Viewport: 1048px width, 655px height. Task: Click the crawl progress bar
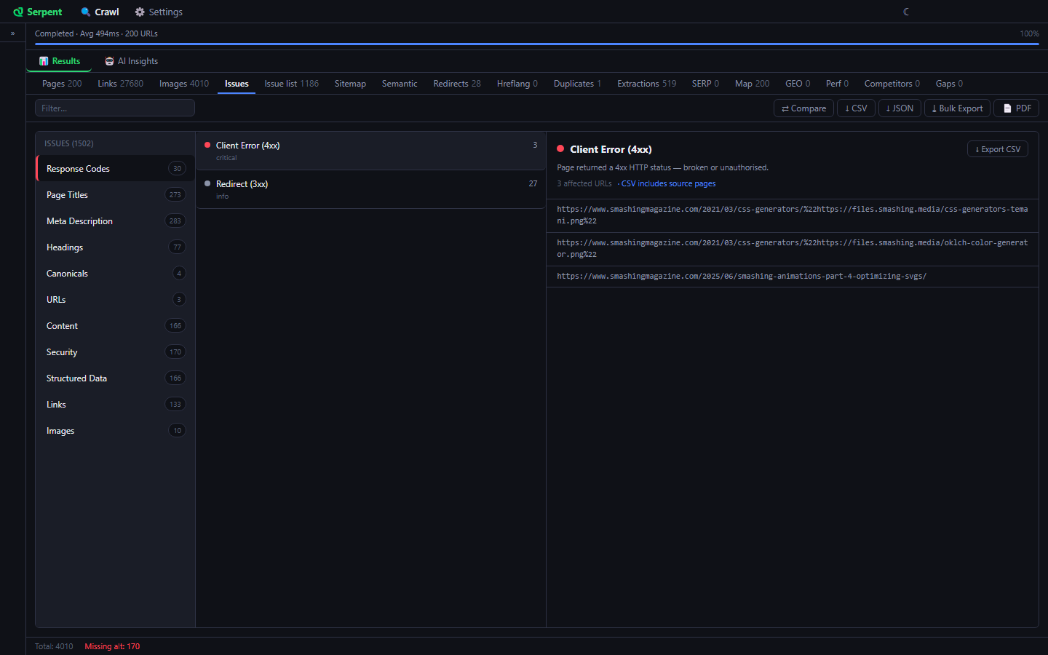tap(537, 44)
